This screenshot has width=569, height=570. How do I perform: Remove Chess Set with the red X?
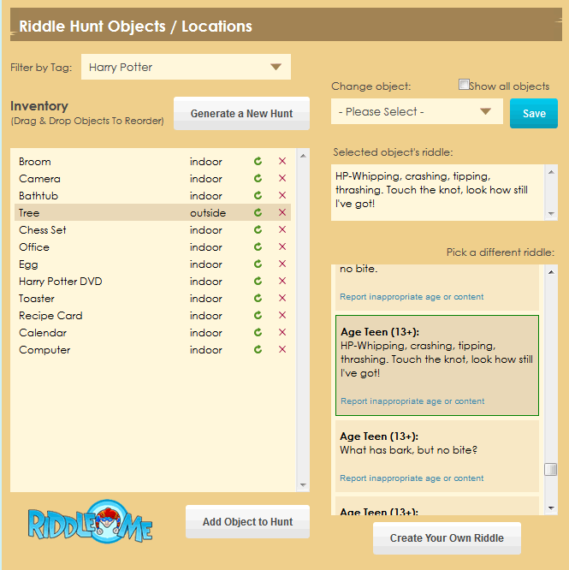[x=282, y=230]
